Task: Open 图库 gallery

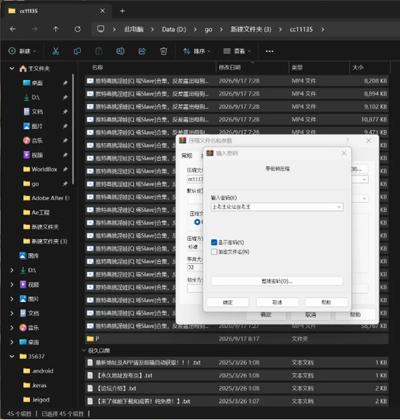Action: point(33,256)
